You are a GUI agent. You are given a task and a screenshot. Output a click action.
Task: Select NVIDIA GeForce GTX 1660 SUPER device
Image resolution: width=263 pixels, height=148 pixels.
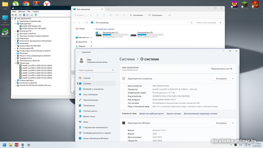tap(34, 29)
